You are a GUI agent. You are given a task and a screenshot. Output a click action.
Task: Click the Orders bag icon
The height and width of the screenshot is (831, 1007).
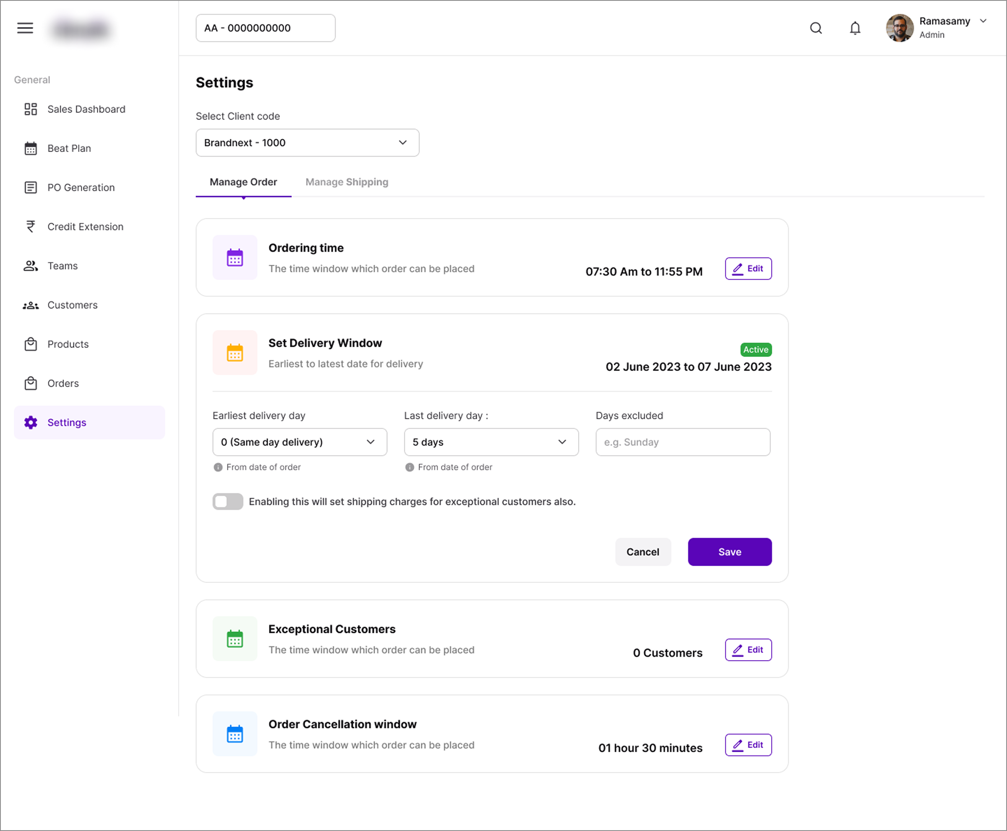(31, 384)
